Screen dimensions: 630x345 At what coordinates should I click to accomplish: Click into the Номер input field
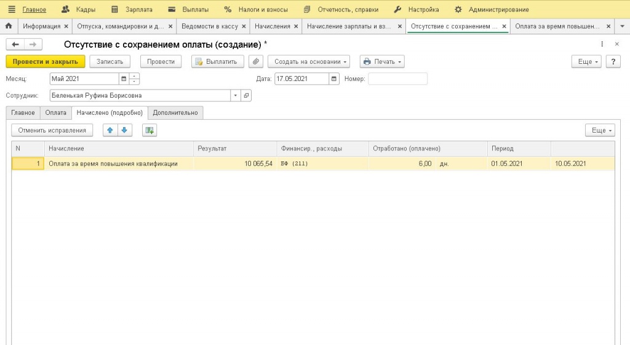(x=397, y=79)
